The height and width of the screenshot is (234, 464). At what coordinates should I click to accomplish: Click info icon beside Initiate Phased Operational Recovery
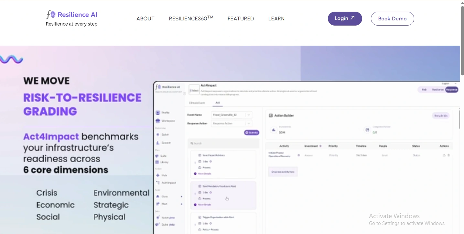[298, 155]
